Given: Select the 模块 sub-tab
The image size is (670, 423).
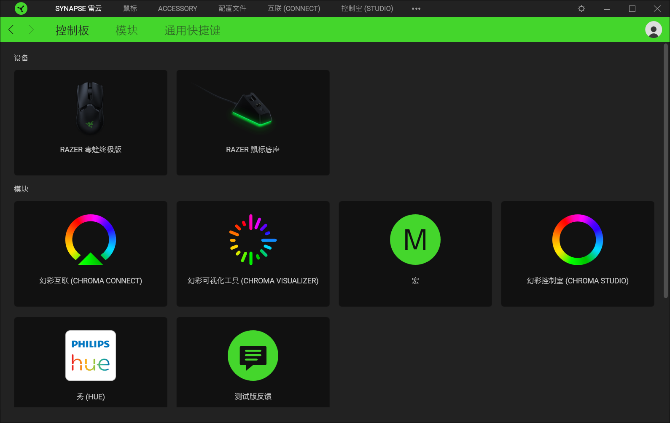Looking at the screenshot, I should coord(127,30).
